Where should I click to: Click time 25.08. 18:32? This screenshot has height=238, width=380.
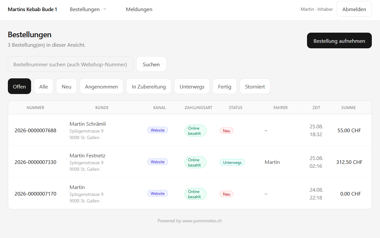(x=316, y=131)
